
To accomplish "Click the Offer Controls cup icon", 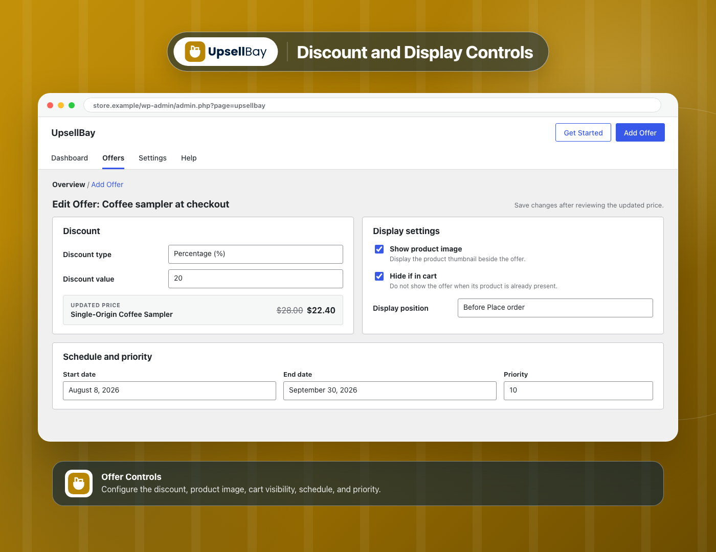I will [79, 484].
